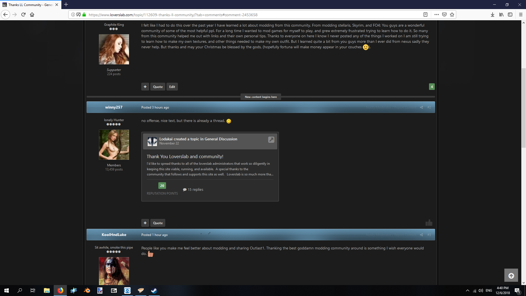Open KoolHndLuke's avatar image
The width and height of the screenshot is (526, 296).
tap(114, 271)
